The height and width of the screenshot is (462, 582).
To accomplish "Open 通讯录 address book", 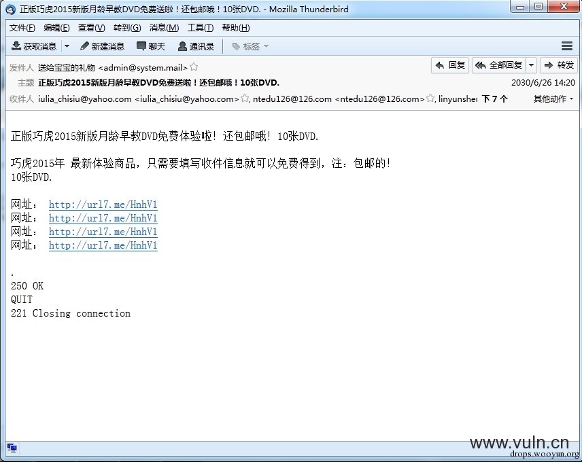I will pyautogui.click(x=196, y=46).
